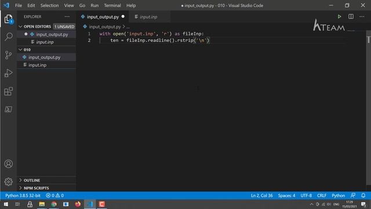Open Windows Start menu
The height and width of the screenshot is (209, 371).
(x=6, y=204)
